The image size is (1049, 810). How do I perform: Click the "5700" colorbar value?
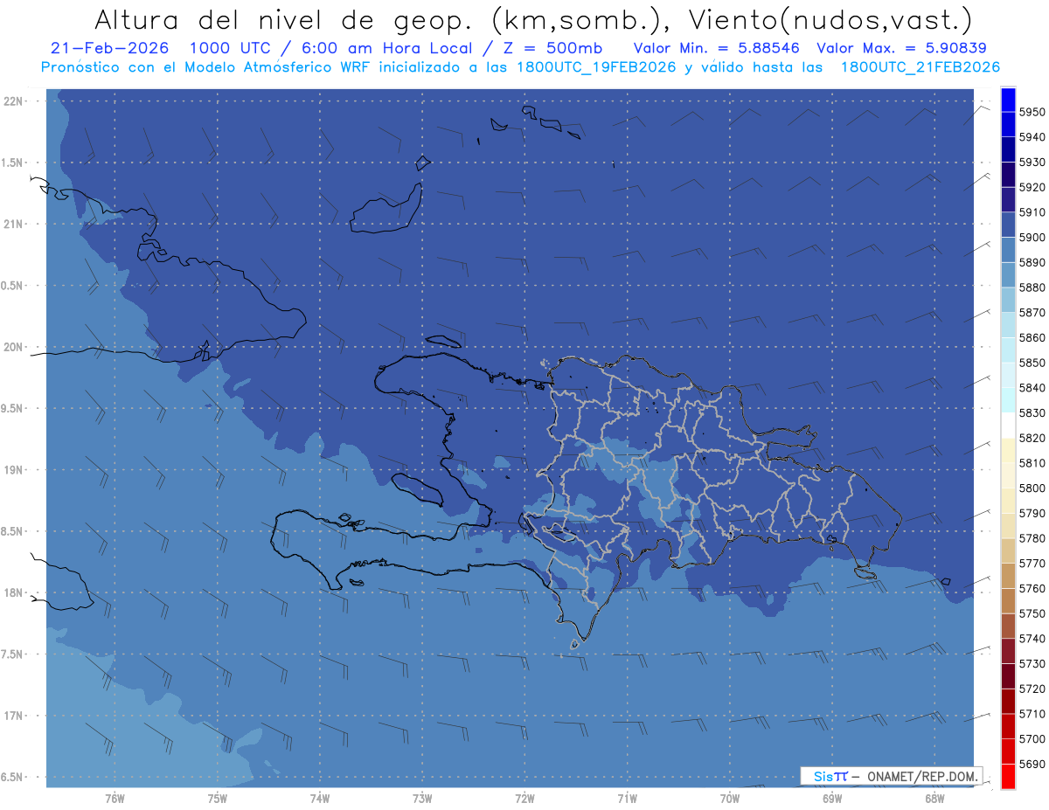pyautogui.click(x=1032, y=739)
